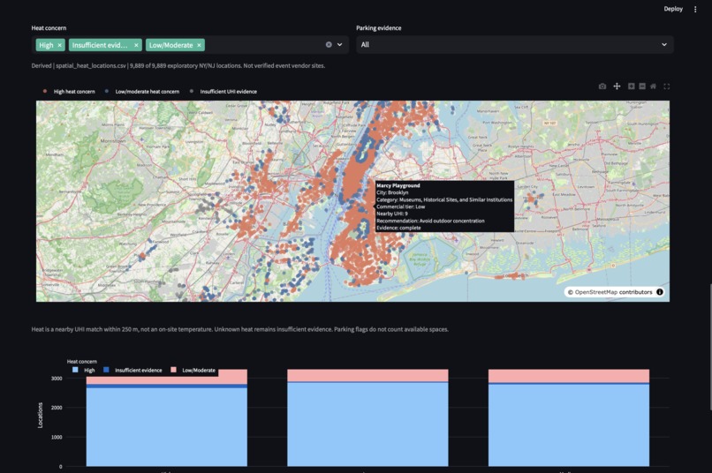Click 'Category: Museums, Historical Sites' tooltip line
This screenshot has width=712, height=473.
click(444, 199)
